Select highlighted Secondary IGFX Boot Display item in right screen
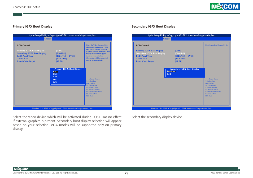The width and height of the screenshot is (253, 178). (x=151, y=53)
